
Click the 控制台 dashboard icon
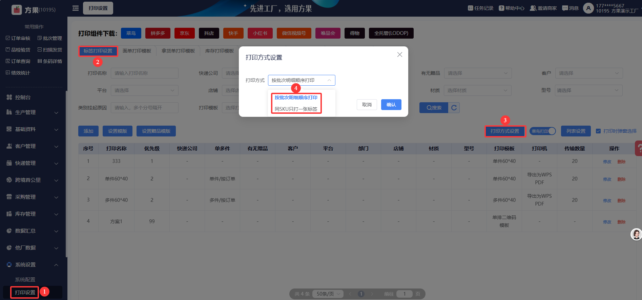(9, 97)
